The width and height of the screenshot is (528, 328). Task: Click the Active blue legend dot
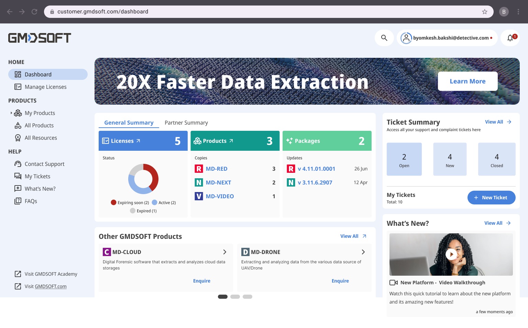point(154,202)
